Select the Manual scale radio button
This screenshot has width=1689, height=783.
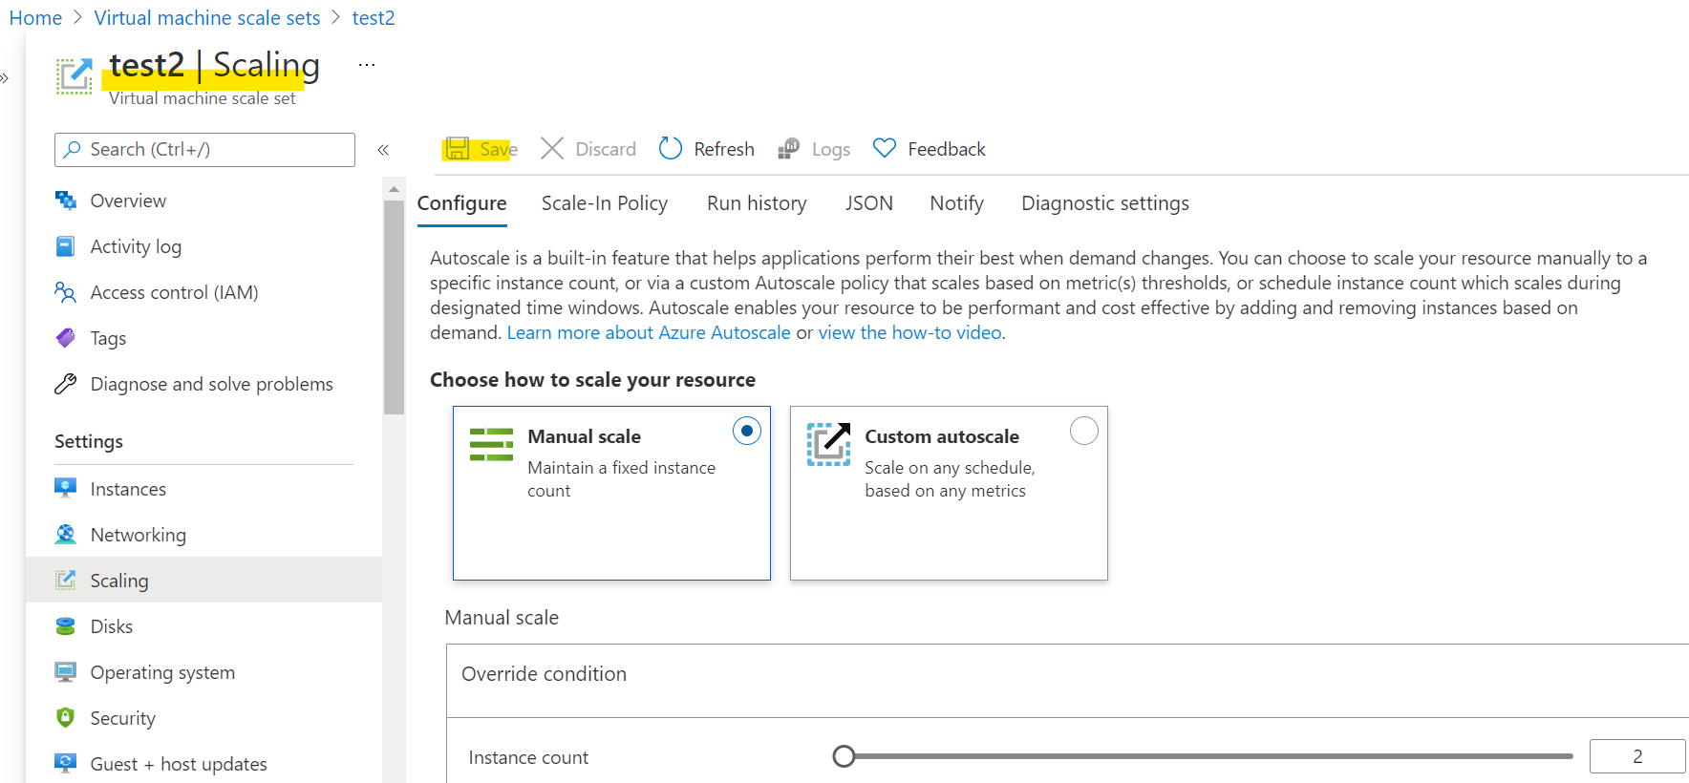coord(747,431)
